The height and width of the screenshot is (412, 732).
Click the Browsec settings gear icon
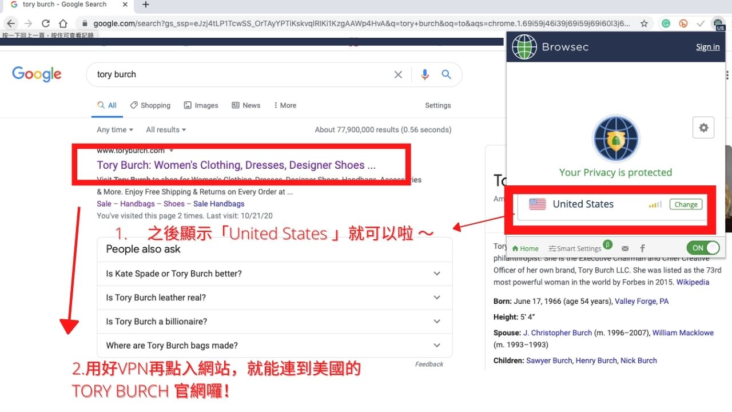point(703,128)
